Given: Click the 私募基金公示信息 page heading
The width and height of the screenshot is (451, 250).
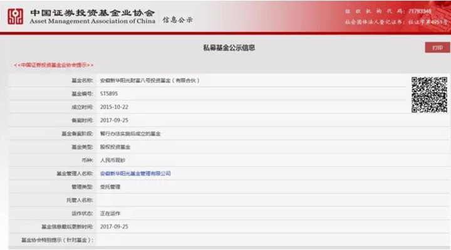Looking at the screenshot, I should coord(229,48).
